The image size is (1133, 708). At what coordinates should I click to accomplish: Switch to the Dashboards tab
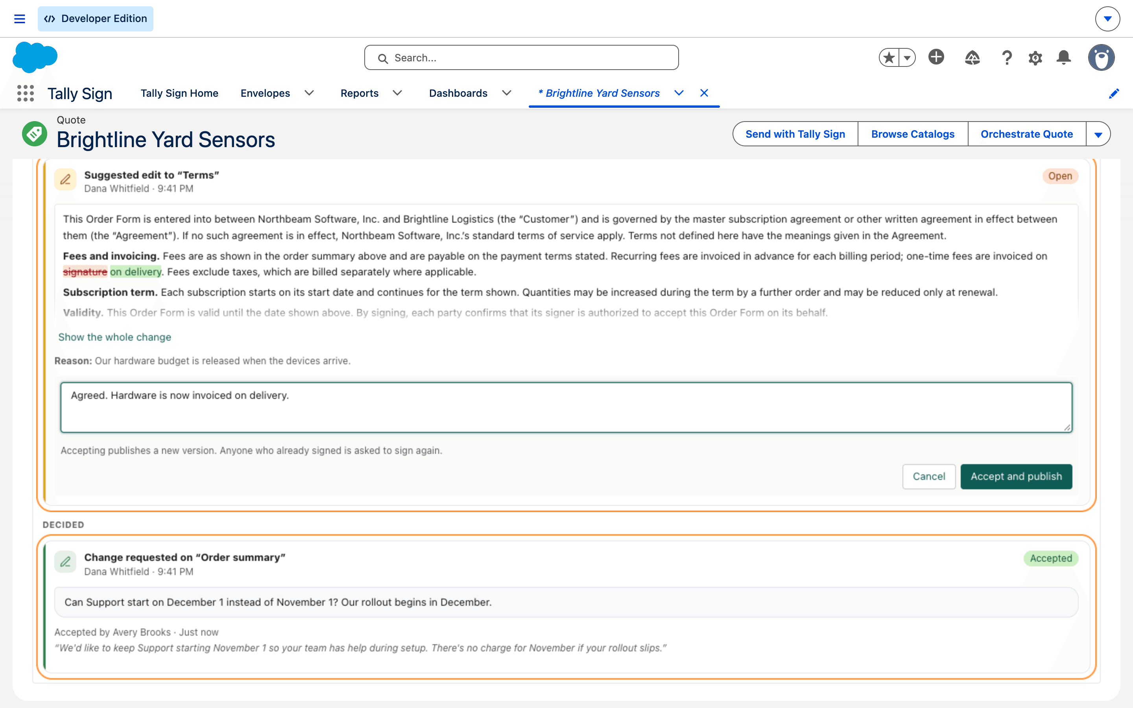(x=458, y=93)
